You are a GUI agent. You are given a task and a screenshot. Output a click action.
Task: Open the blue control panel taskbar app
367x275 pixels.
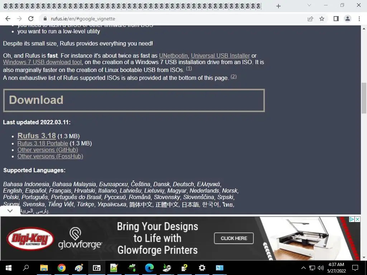220,268
